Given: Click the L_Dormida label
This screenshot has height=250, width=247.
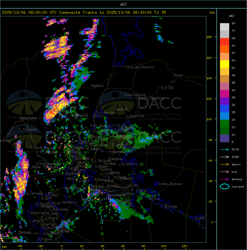Looking at the screenshot, I should pyautogui.click(x=169, y=206).
